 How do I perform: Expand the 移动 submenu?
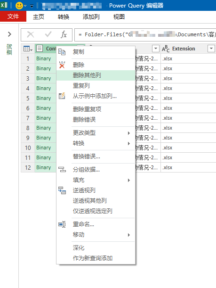coord(96,235)
